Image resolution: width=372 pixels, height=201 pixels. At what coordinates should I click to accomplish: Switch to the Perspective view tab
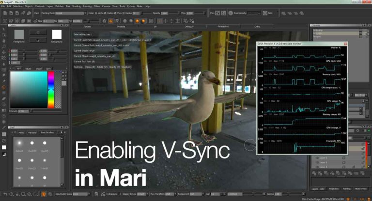click(x=222, y=27)
